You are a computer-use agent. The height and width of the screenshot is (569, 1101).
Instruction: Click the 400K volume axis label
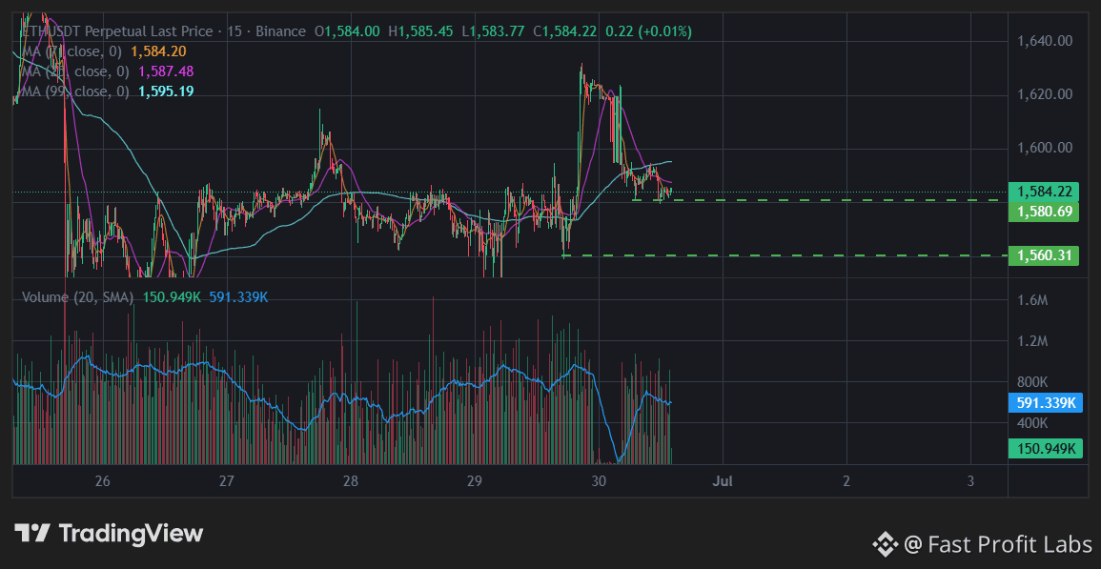(1032, 423)
